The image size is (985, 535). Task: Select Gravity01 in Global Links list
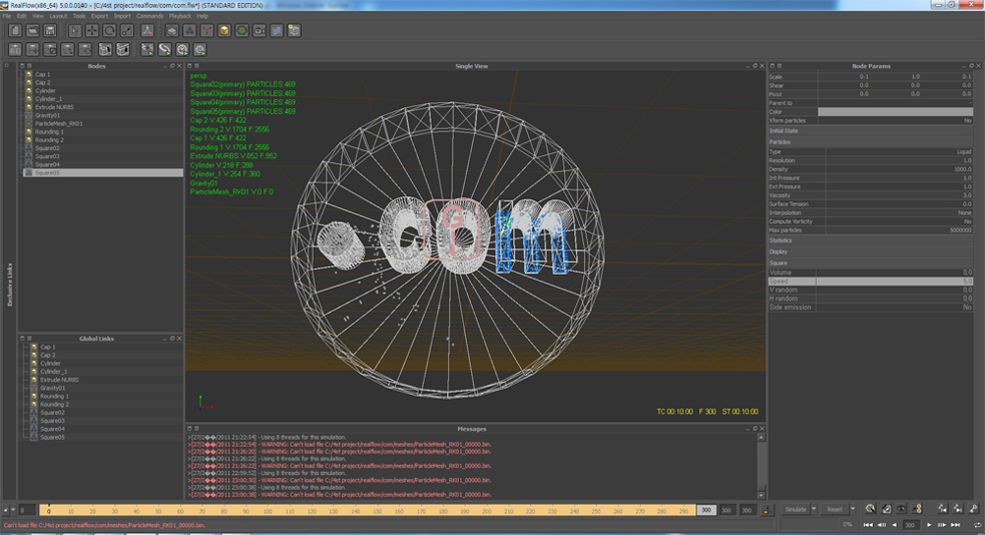53,388
